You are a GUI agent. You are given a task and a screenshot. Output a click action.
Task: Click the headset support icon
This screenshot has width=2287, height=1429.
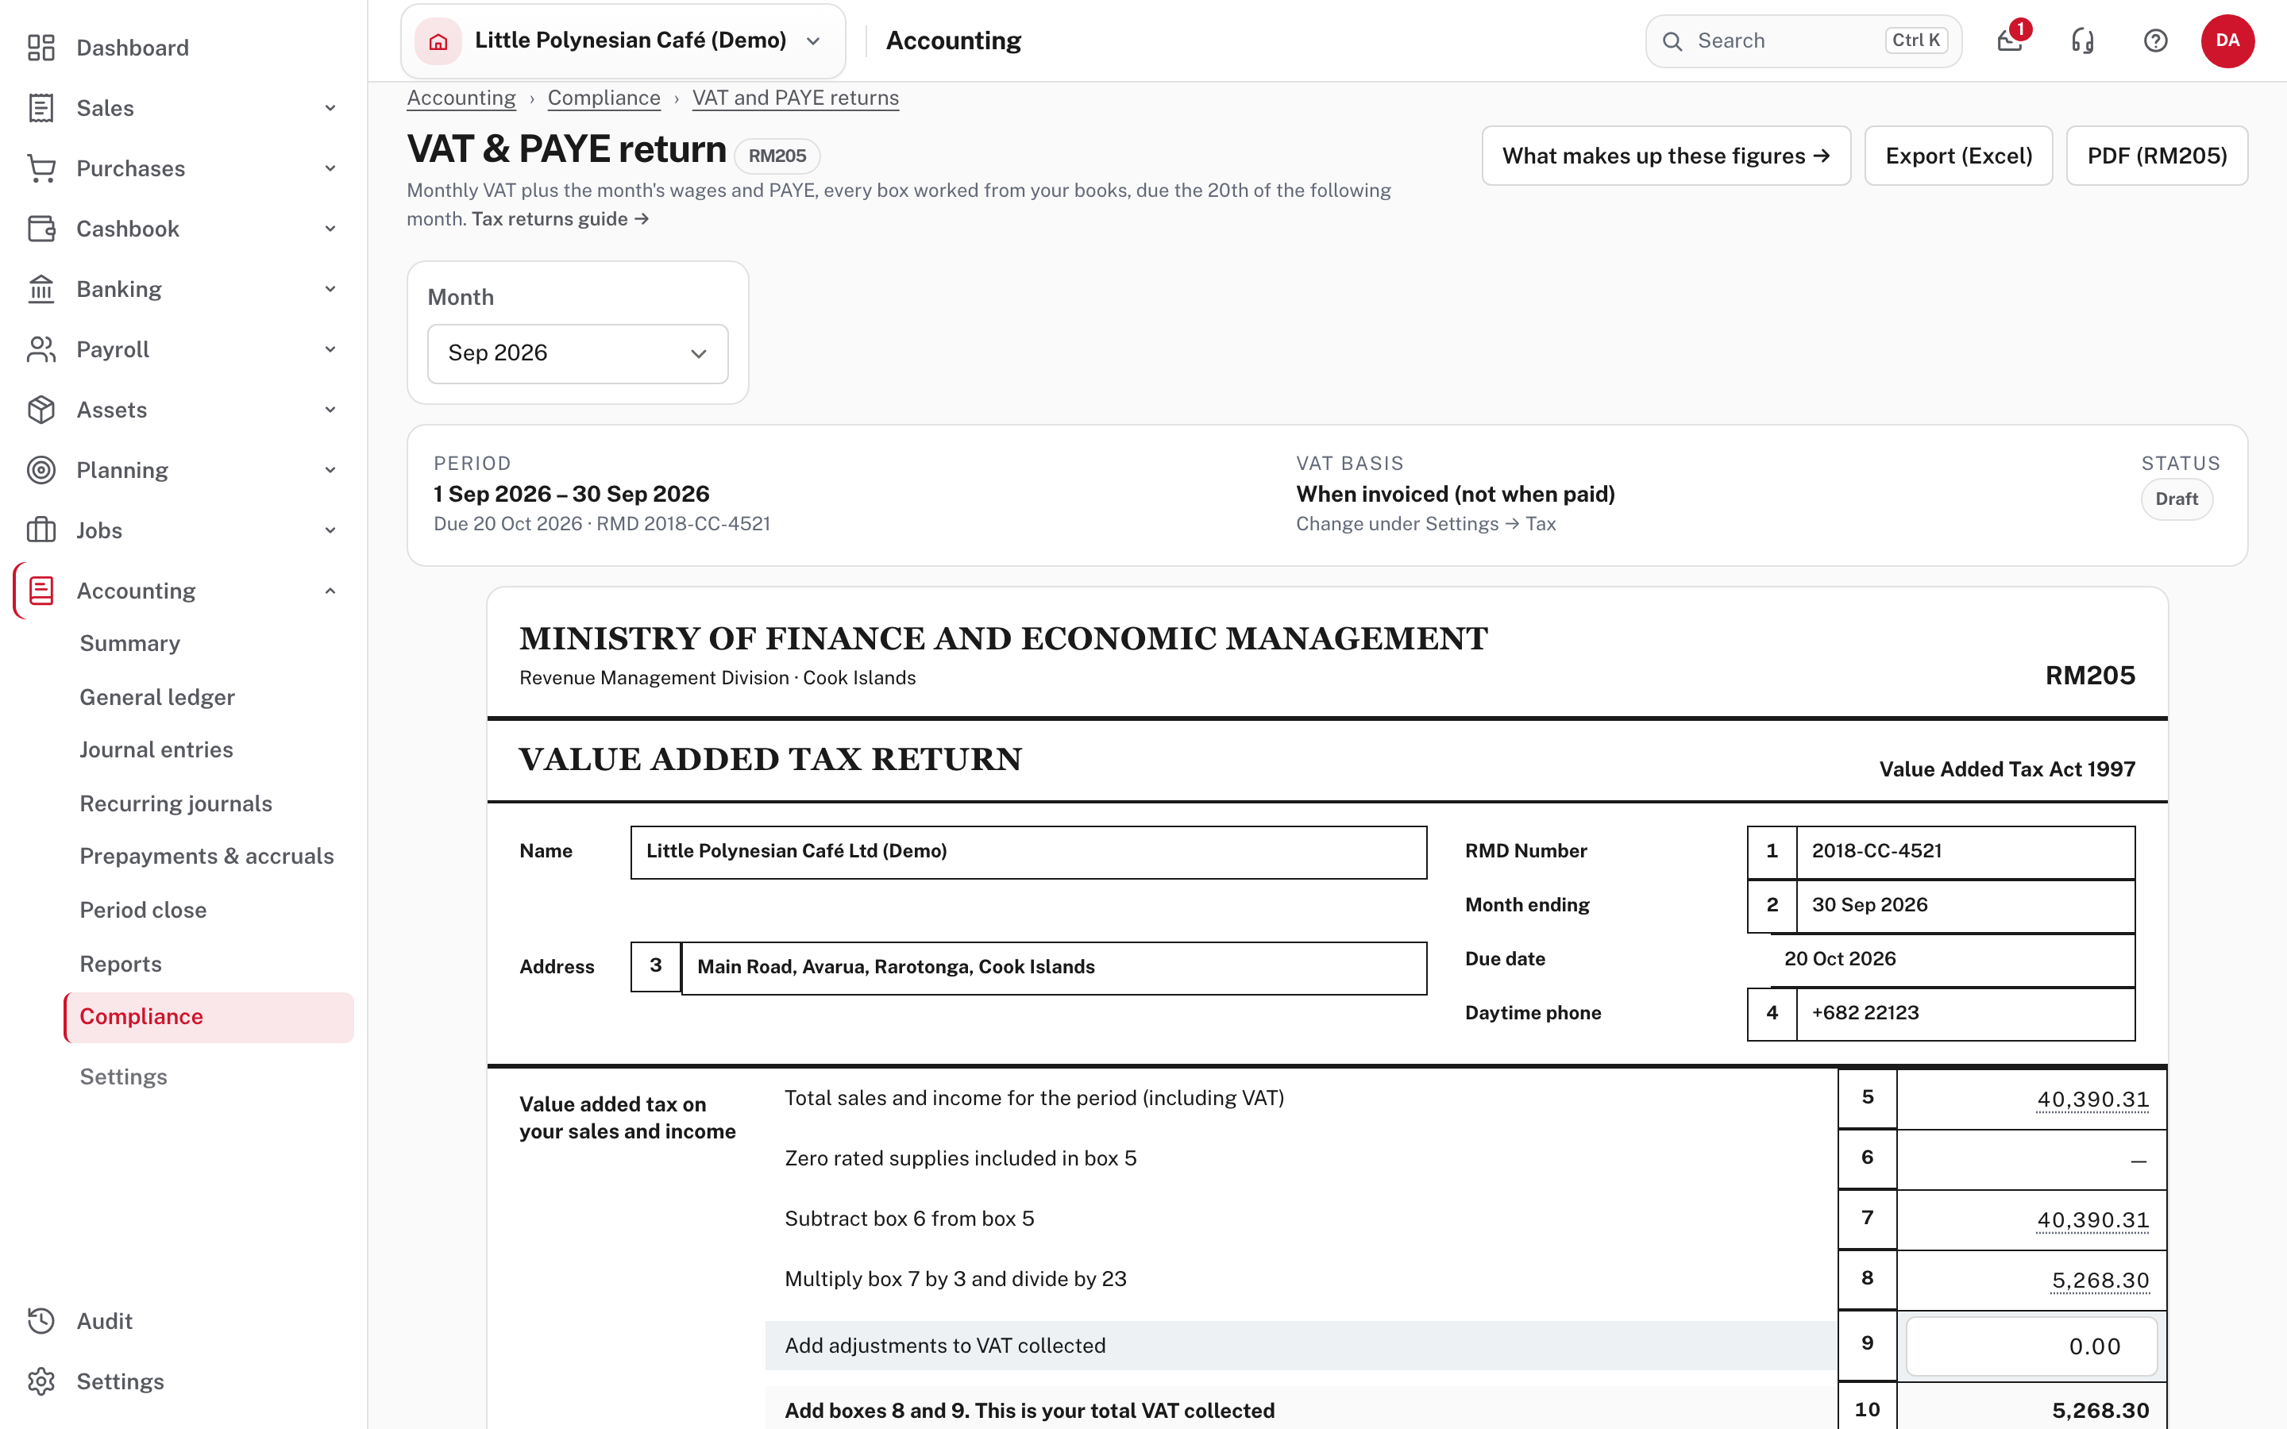coord(2083,40)
